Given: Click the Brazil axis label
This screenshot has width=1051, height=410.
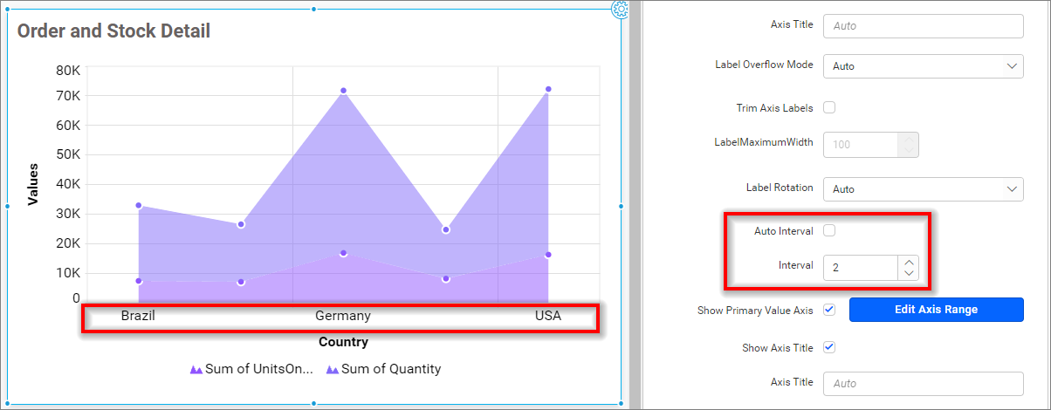Looking at the screenshot, I should (x=138, y=316).
